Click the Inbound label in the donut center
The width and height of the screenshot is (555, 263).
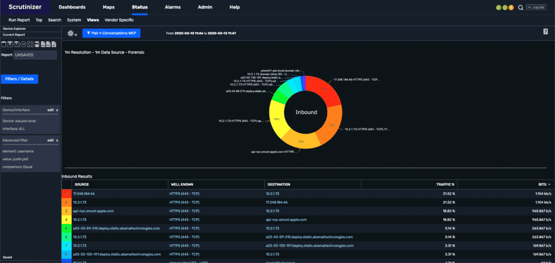coord(306,112)
